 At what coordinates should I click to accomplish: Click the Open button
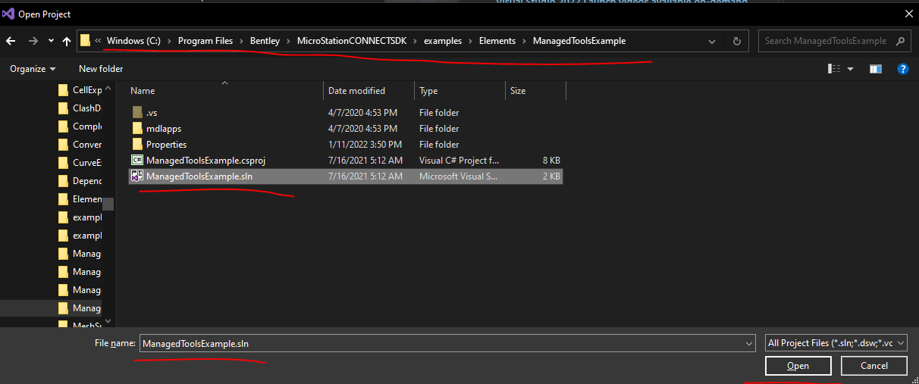[798, 366]
